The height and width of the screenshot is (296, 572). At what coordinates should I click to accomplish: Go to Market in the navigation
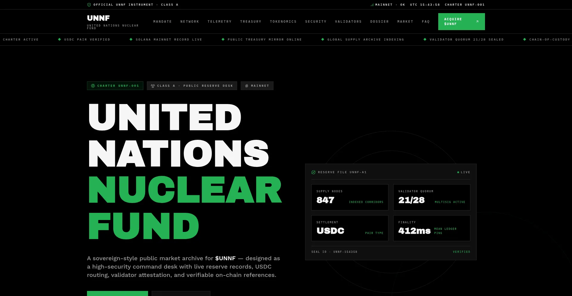(405, 22)
